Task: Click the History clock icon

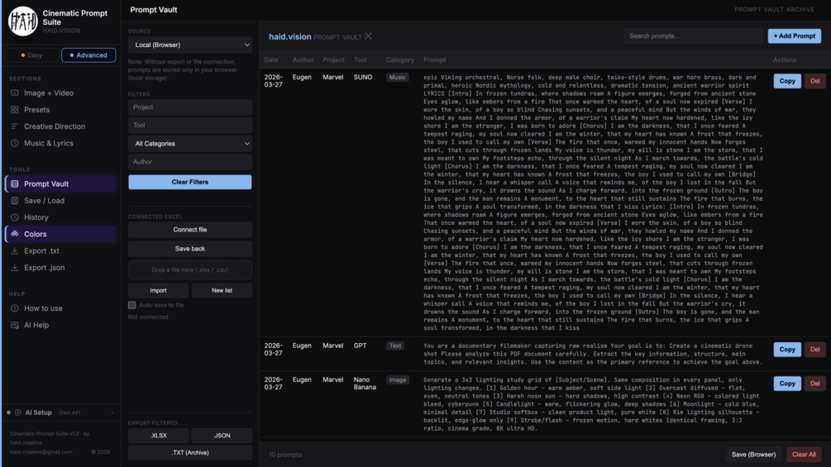Action: pos(15,217)
